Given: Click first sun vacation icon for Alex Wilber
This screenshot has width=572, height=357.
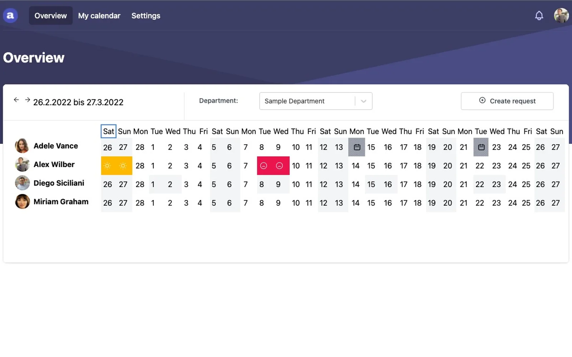Looking at the screenshot, I should pyautogui.click(x=107, y=166).
